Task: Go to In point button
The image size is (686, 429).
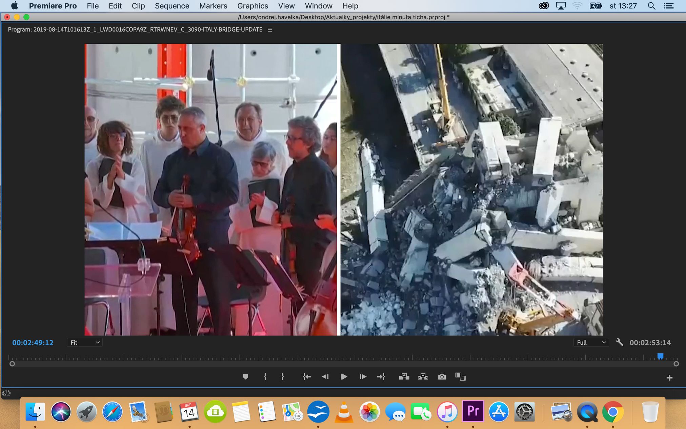Action: pos(306,377)
